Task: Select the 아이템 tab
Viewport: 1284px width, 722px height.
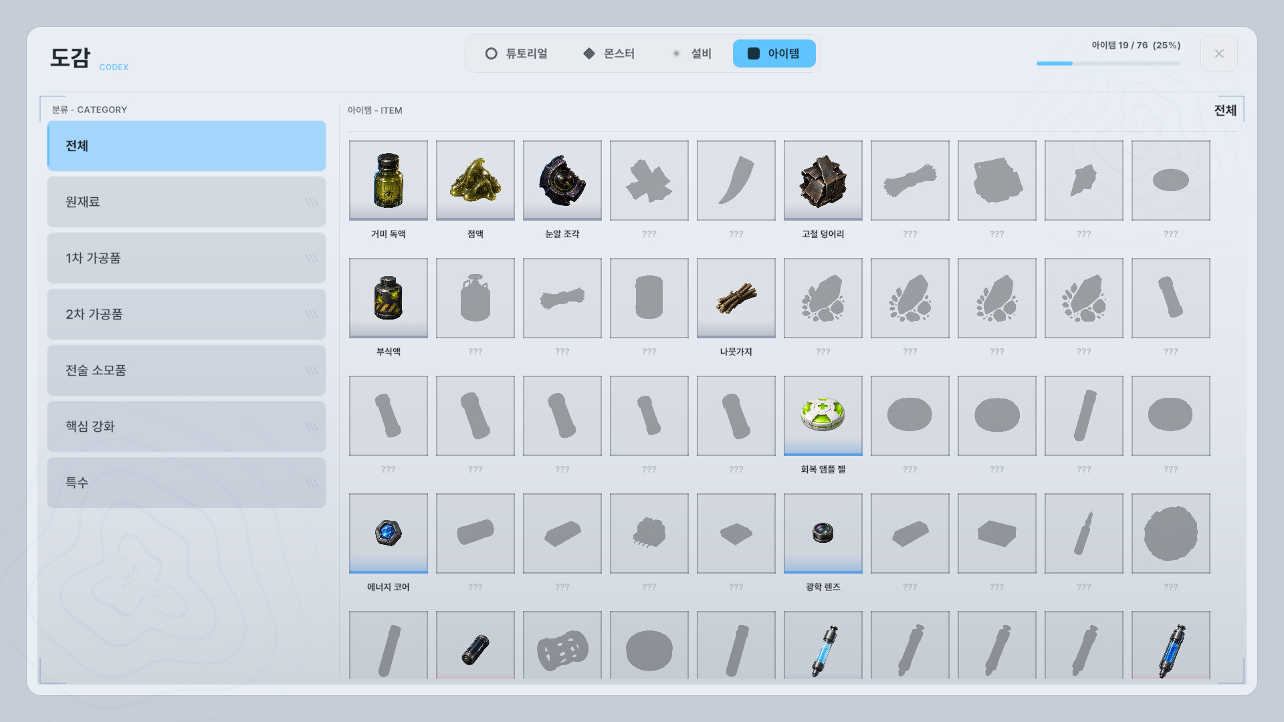Action: pos(774,53)
